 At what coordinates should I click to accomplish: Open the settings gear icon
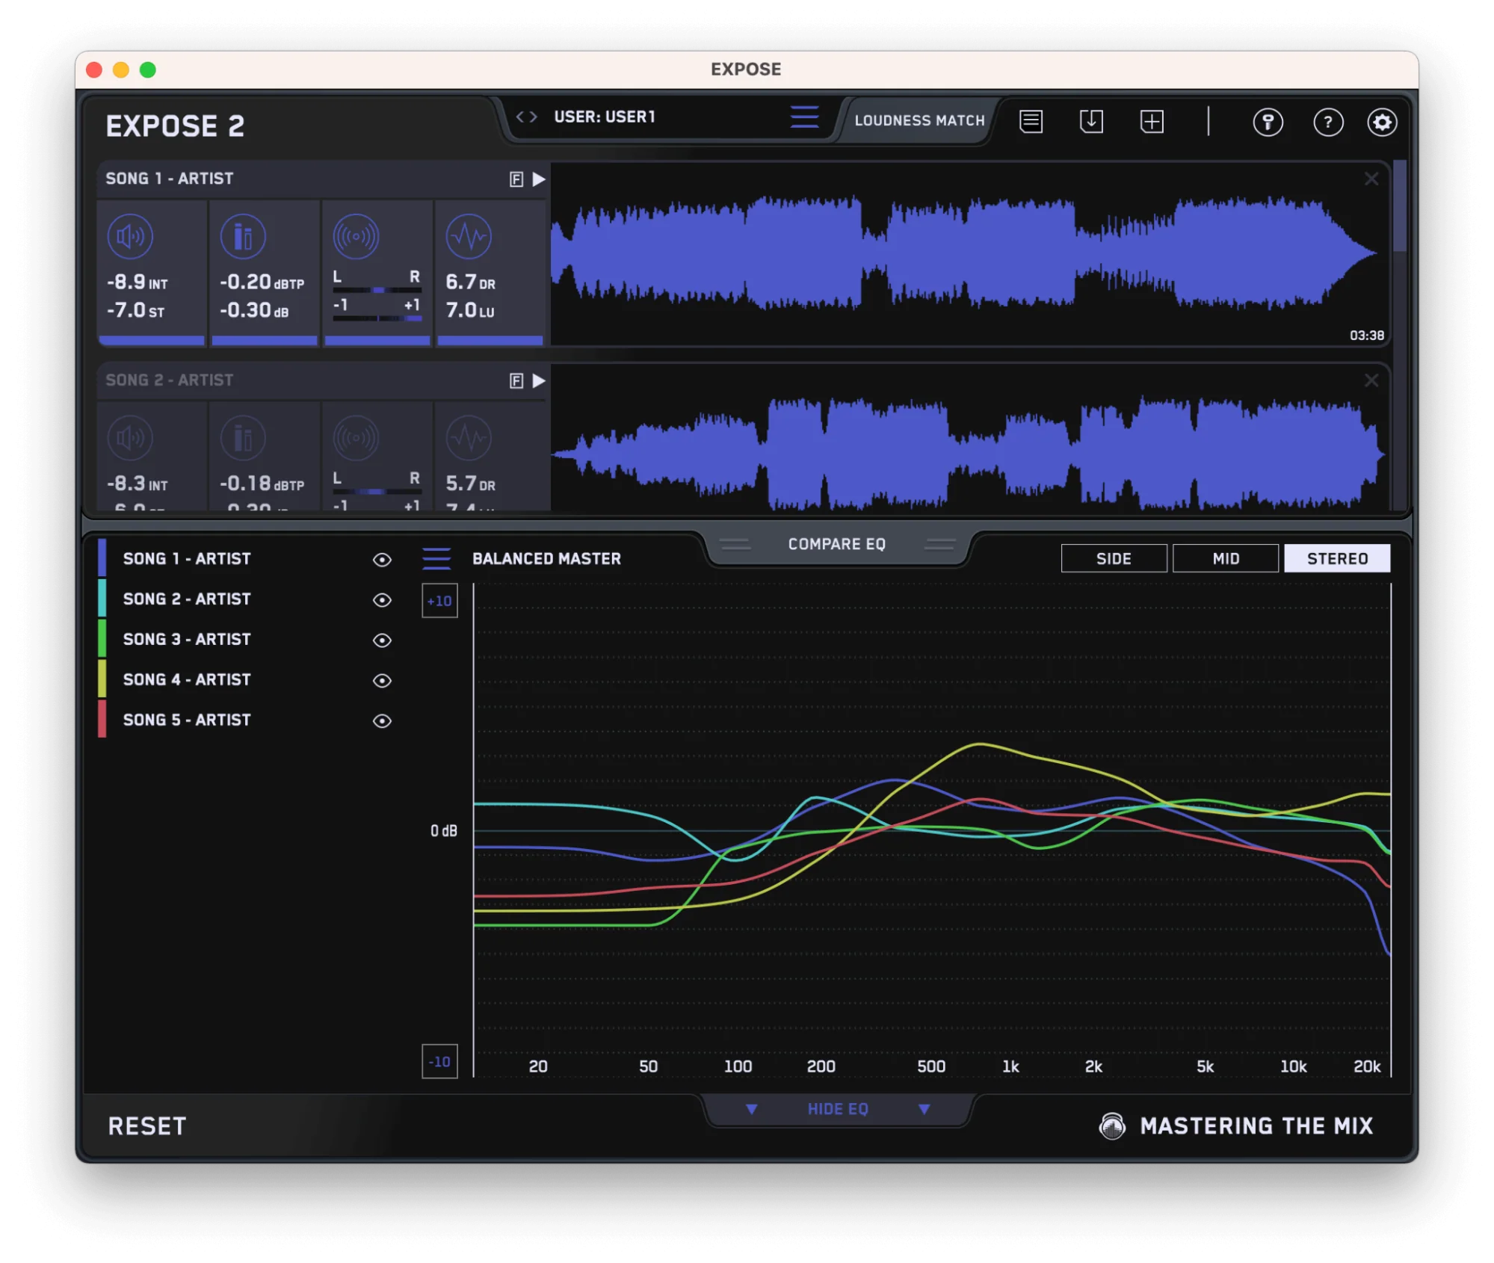[x=1382, y=122]
